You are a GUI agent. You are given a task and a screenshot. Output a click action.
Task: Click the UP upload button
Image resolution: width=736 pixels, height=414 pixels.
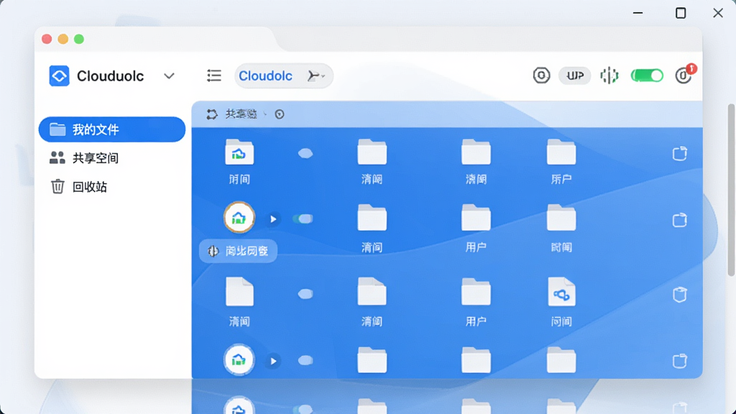pos(574,75)
